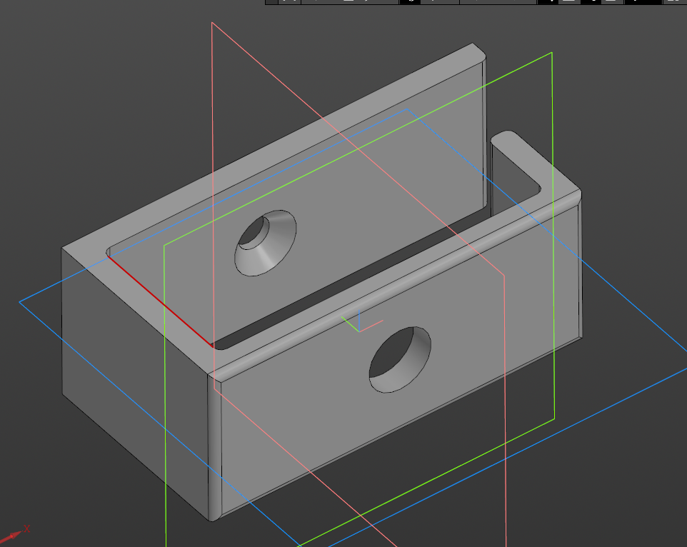Image resolution: width=687 pixels, height=547 pixels.
Task: Select the red highlighted edge in the slot
Action: 161,301
